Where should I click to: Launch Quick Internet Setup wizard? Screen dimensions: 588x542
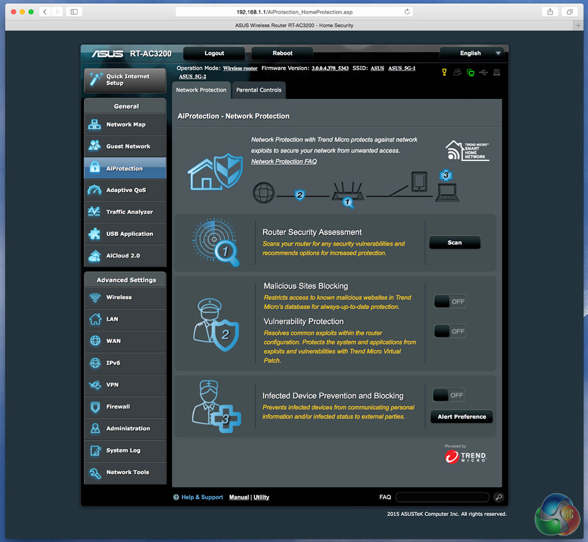125,80
